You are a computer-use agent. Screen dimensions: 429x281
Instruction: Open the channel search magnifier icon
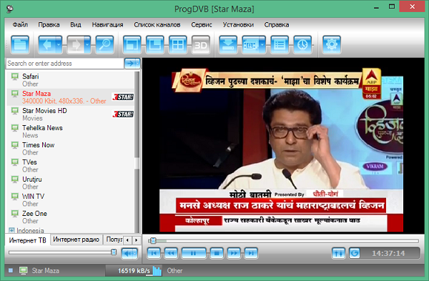point(104,44)
